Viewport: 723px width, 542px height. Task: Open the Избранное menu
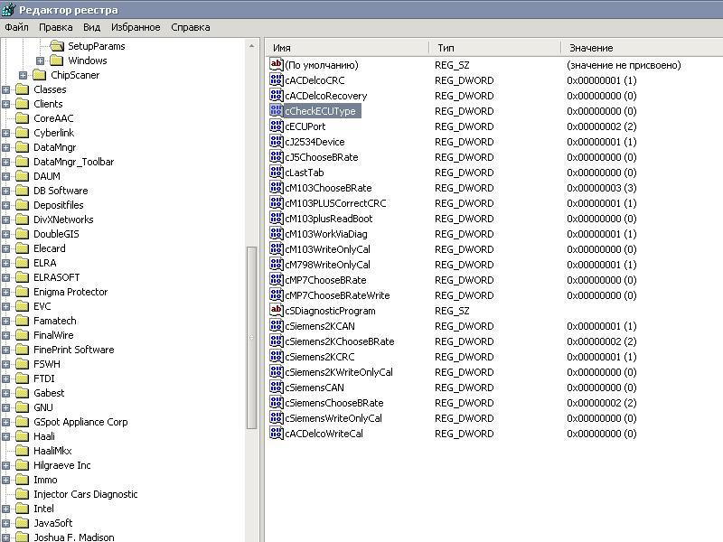coord(136,28)
